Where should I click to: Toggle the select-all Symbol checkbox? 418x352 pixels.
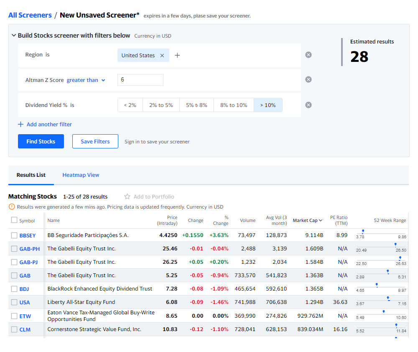(14, 220)
